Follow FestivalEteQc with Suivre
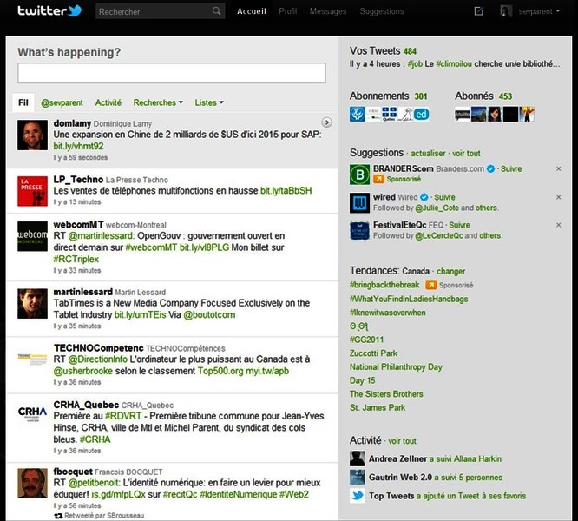578x521 pixels. (x=459, y=225)
